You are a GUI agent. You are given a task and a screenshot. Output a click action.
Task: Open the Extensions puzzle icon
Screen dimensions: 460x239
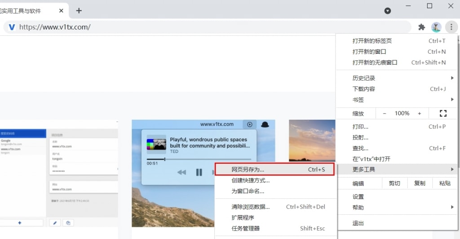pos(421,27)
